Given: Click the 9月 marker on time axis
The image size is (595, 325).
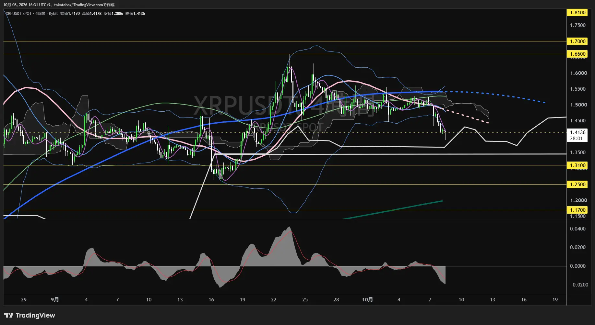Looking at the screenshot, I should 55,300.
